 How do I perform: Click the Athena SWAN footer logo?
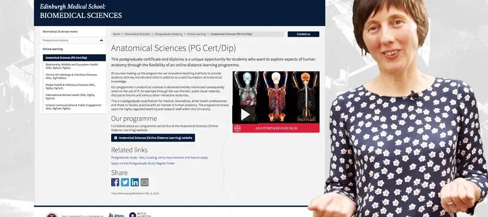point(116,215)
